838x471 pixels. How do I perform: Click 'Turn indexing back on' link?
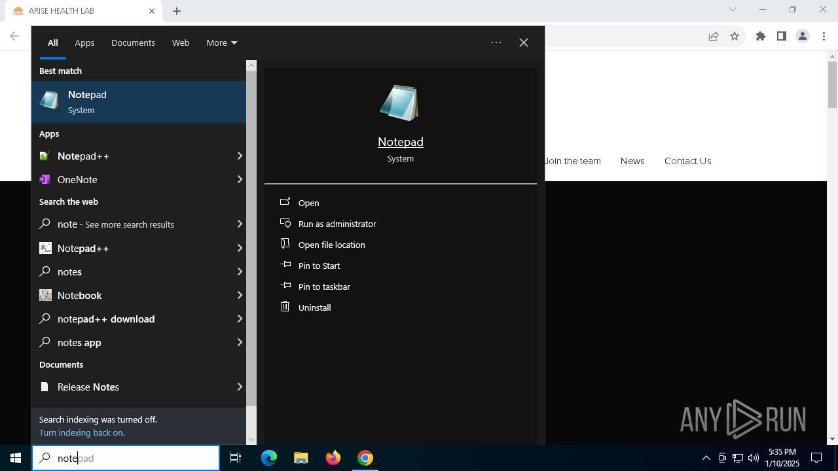point(82,432)
